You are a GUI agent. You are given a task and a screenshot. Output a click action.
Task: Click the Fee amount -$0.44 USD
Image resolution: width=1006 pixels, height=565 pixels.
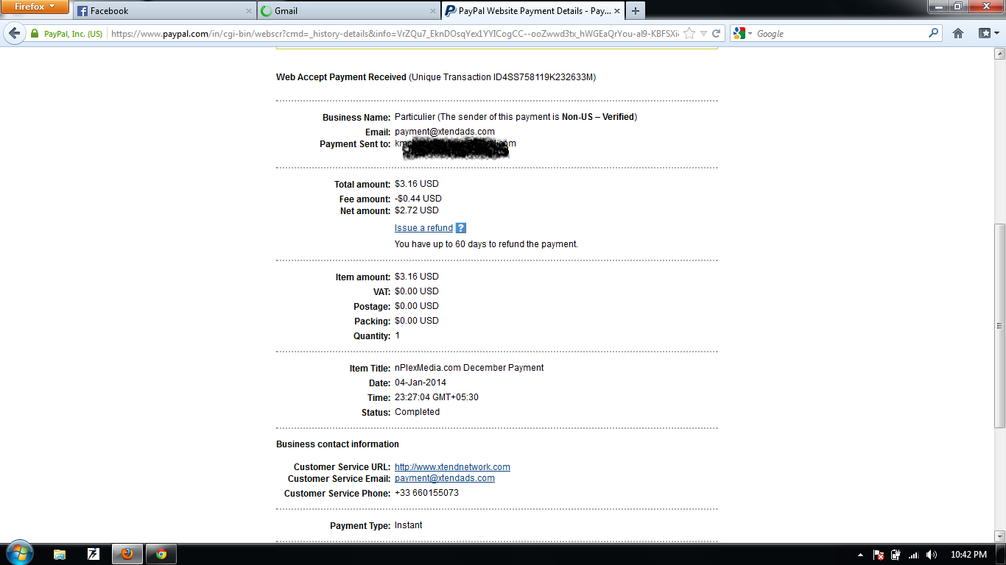coord(418,199)
